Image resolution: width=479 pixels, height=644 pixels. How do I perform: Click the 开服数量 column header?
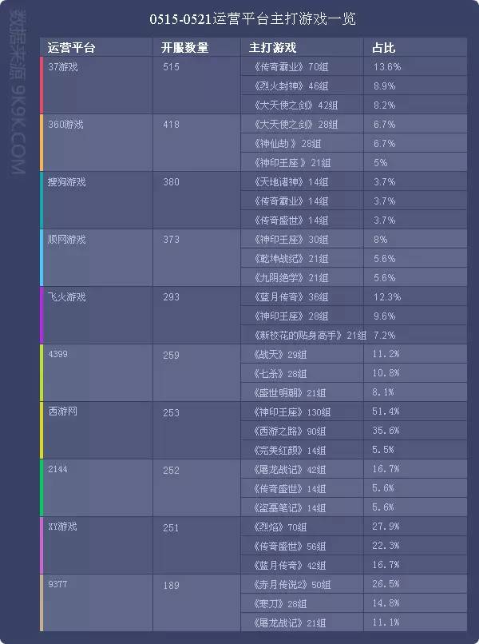pyautogui.click(x=184, y=48)
